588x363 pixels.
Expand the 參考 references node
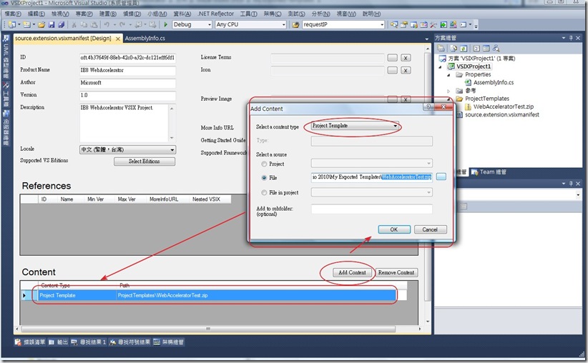click(449, 91)
